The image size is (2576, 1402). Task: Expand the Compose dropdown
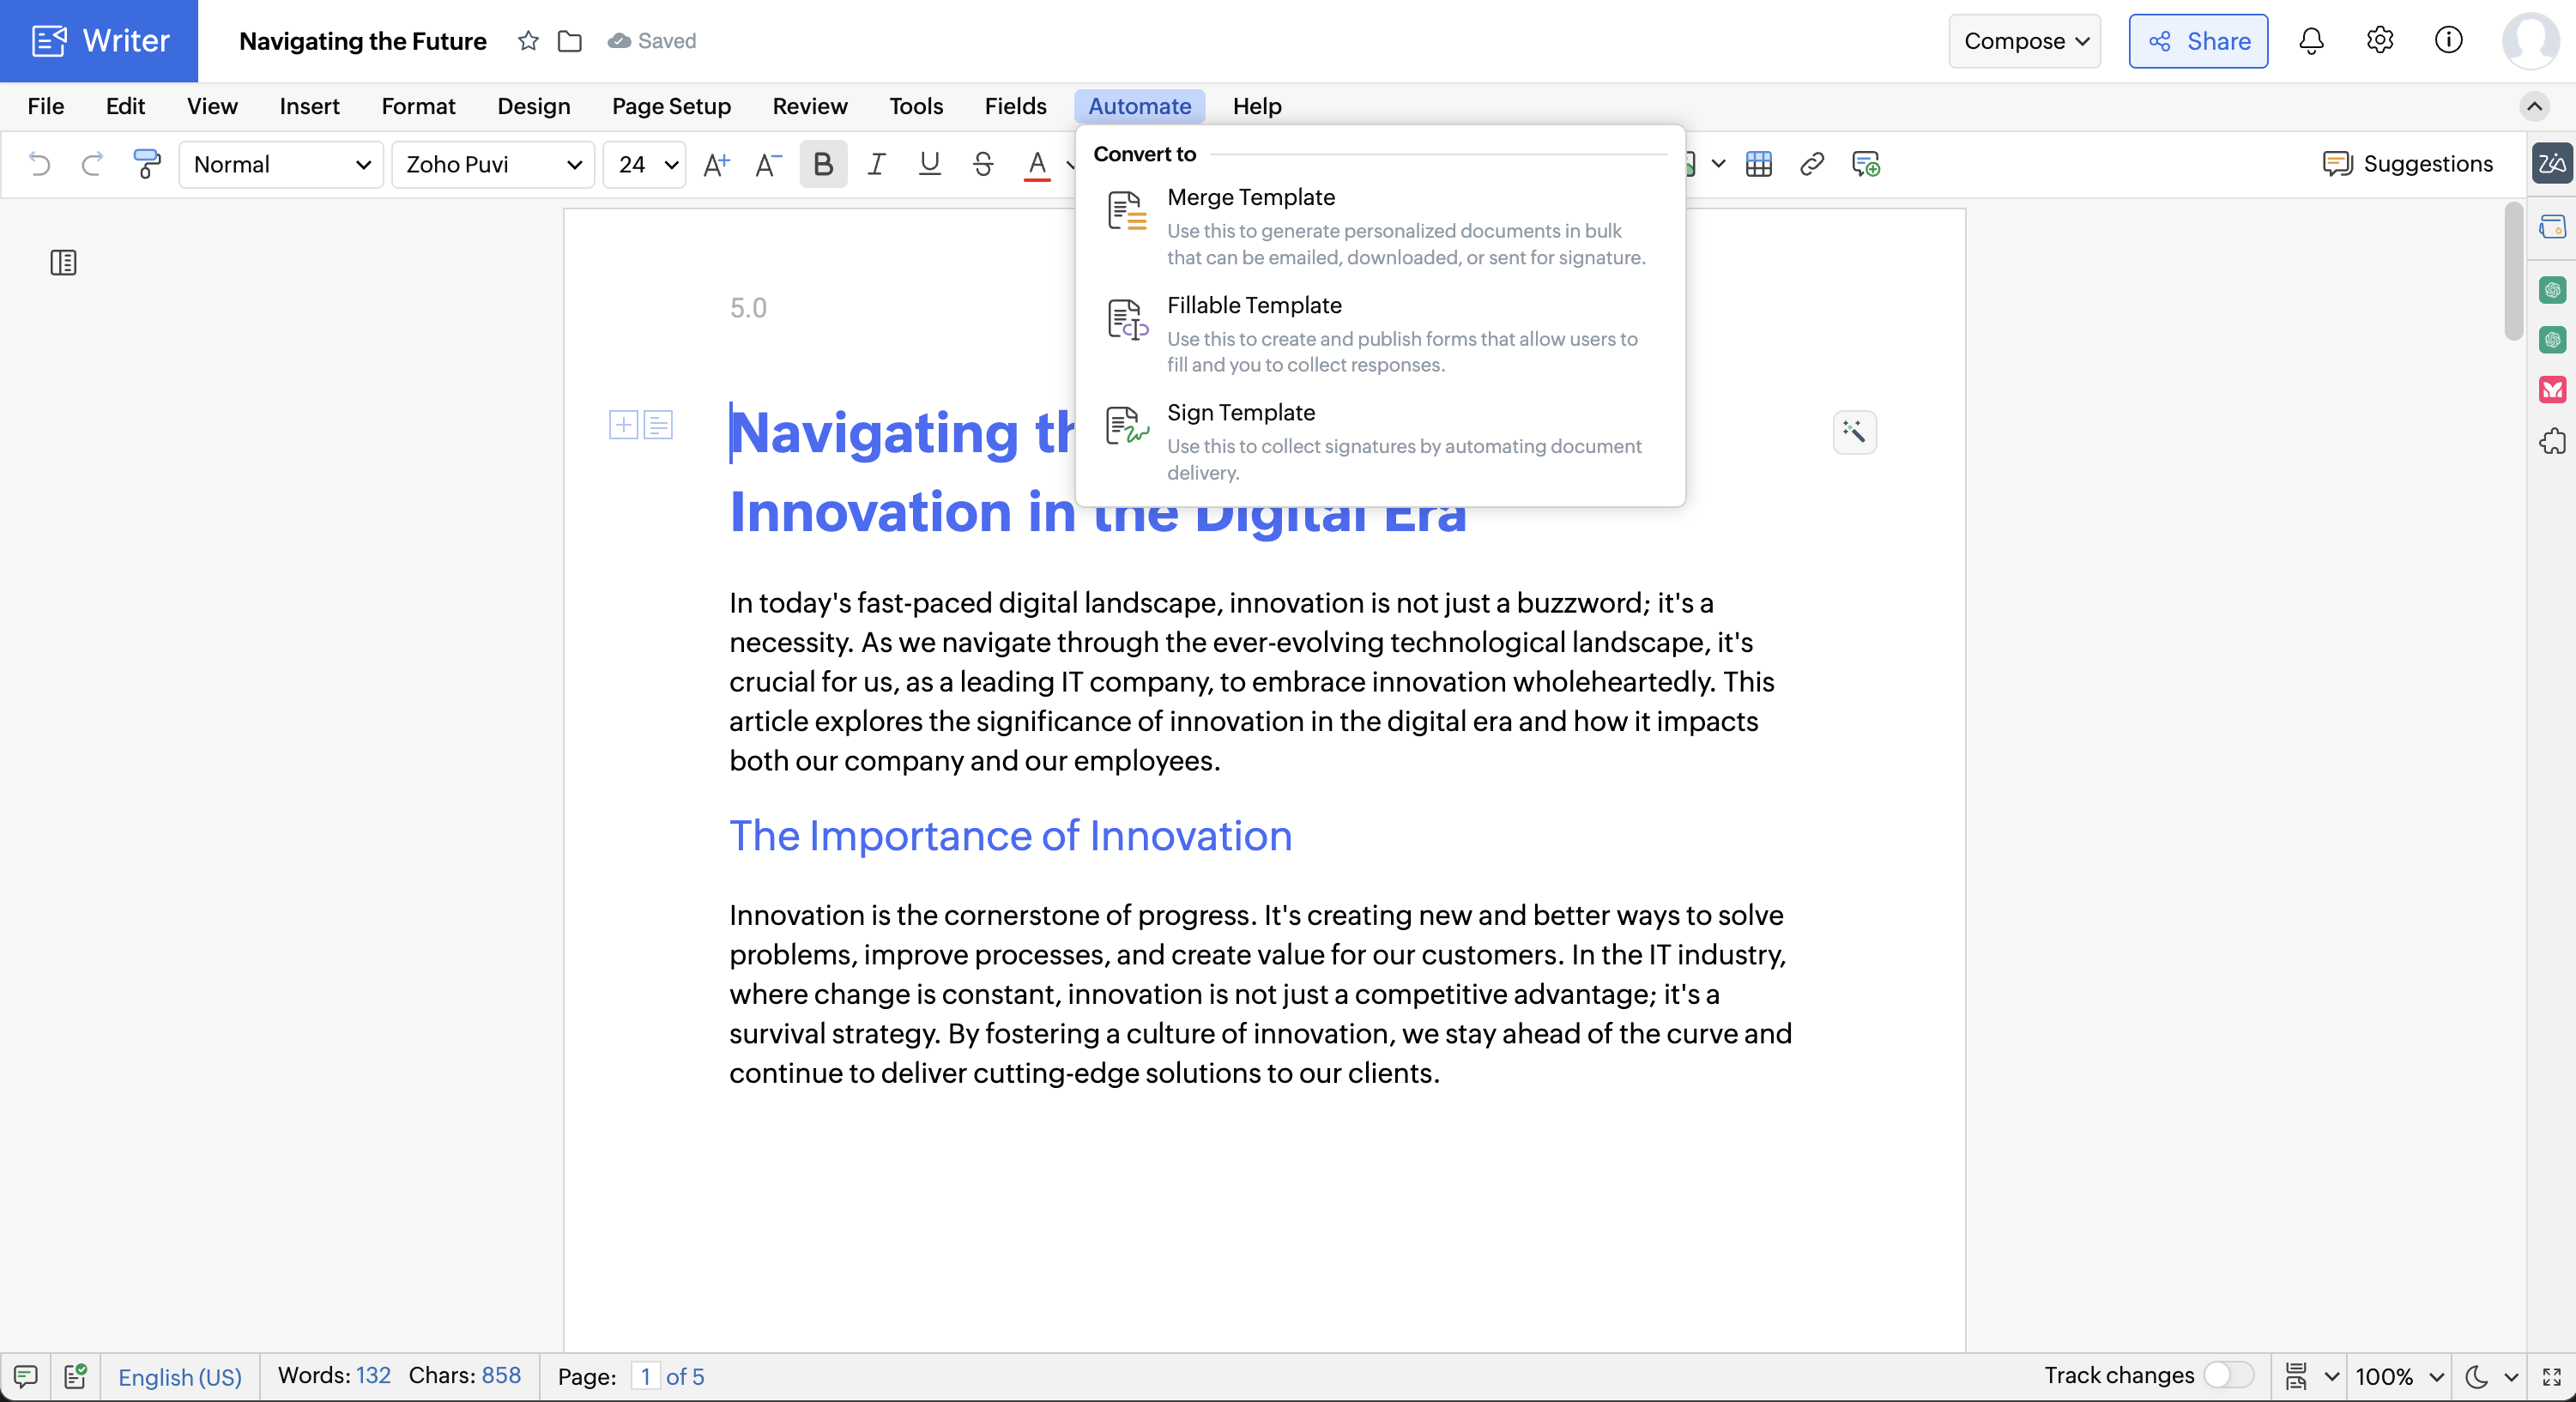pyautogui.click(x=2024, y=41)
